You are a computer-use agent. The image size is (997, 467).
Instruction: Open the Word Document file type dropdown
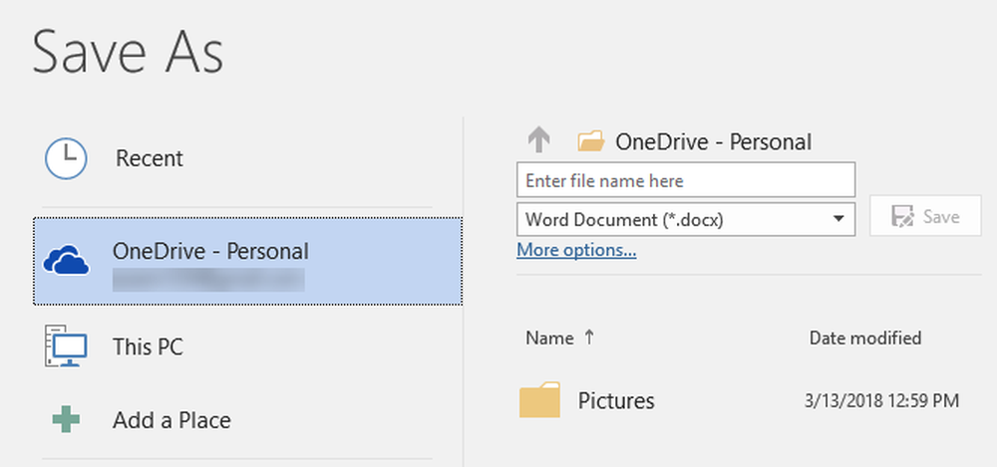click(686, 220)
